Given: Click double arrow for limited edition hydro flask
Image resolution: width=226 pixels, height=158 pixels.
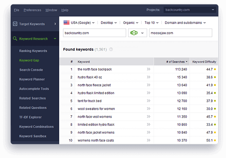Looking at the screenshot, I should [149, 124].
